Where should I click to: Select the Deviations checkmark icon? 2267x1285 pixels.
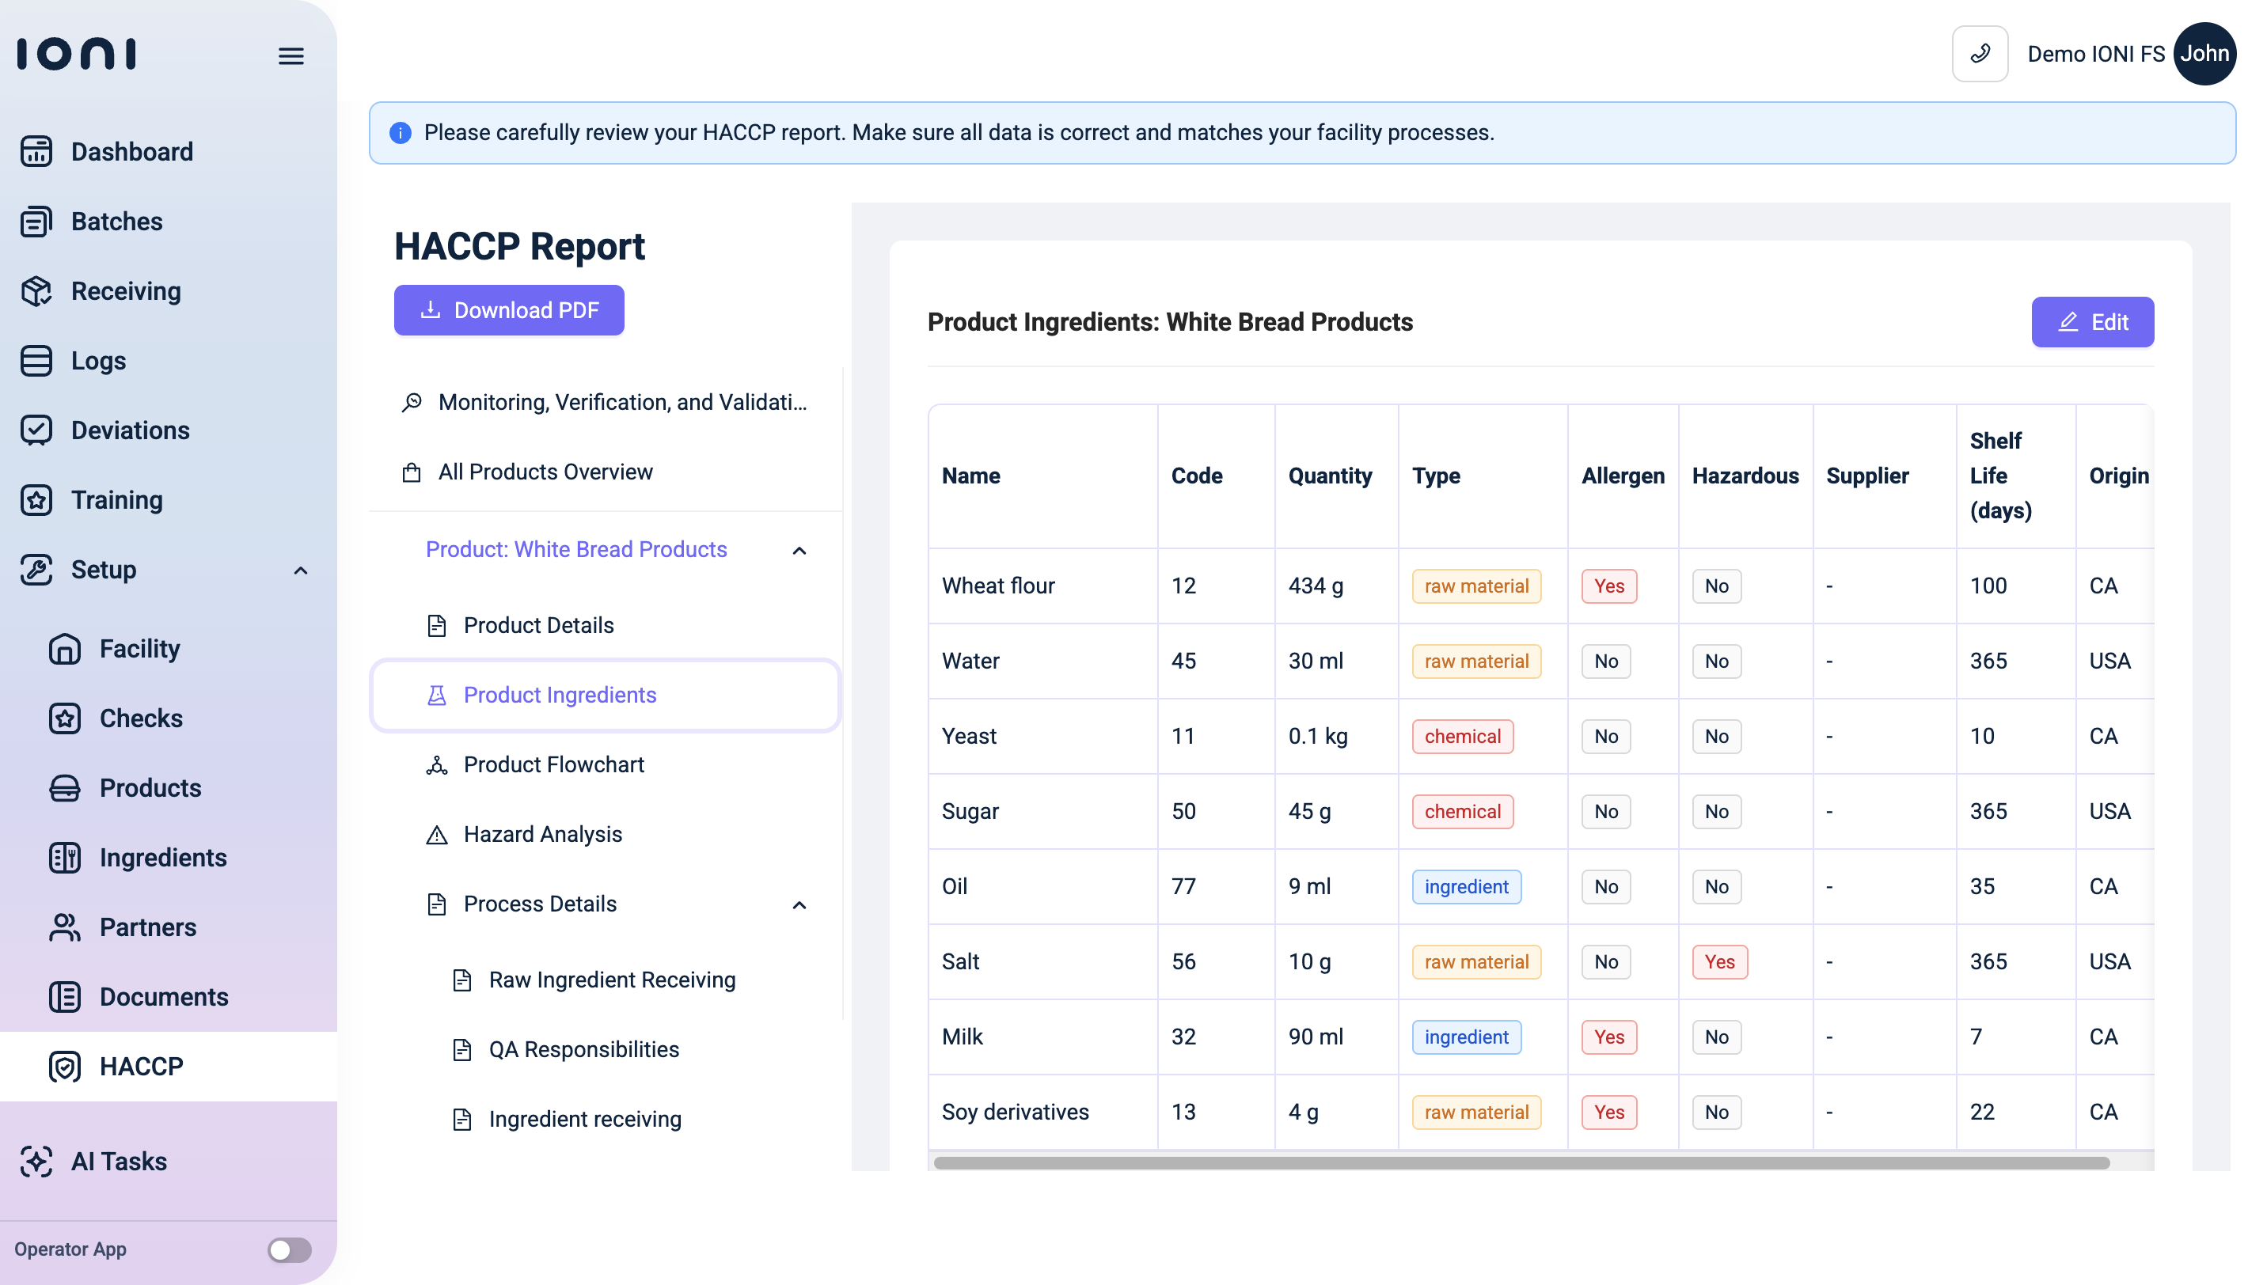click(x=36, y=430)
